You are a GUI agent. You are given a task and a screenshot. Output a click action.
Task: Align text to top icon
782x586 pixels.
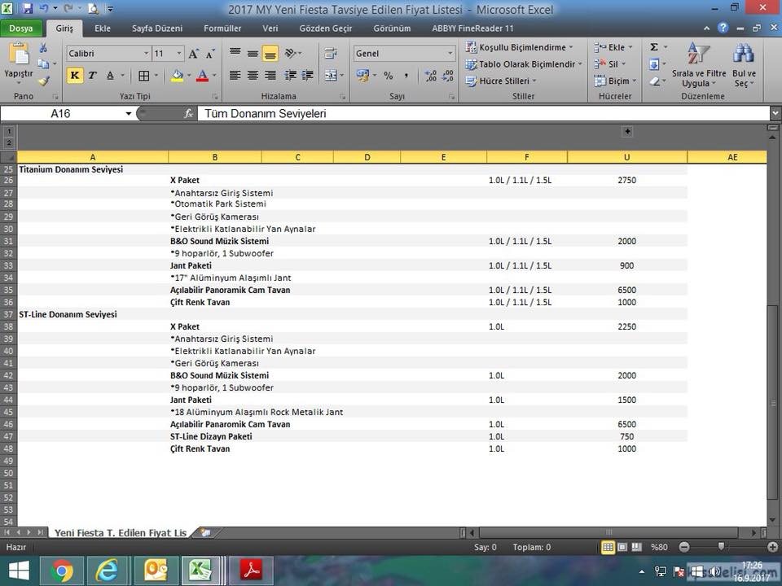(235, 53)
